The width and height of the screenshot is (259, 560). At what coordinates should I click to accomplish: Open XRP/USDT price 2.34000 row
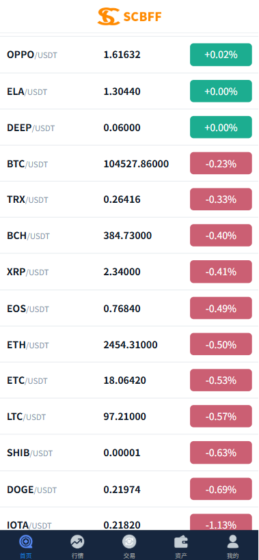coord(129,272)
